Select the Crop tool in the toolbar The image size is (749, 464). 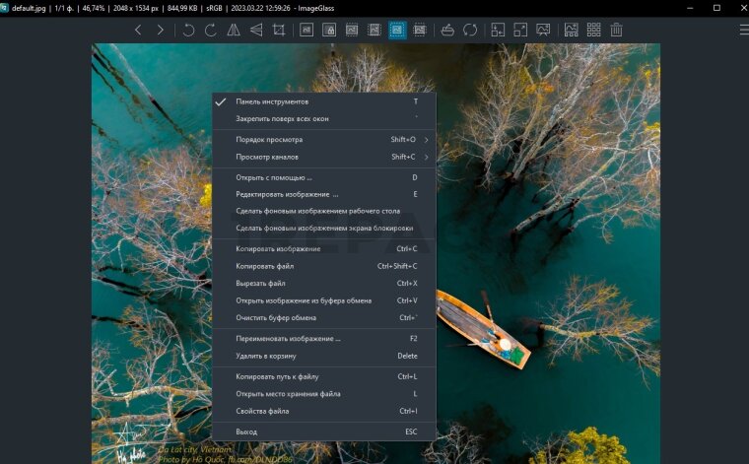(x=279, y=30)
